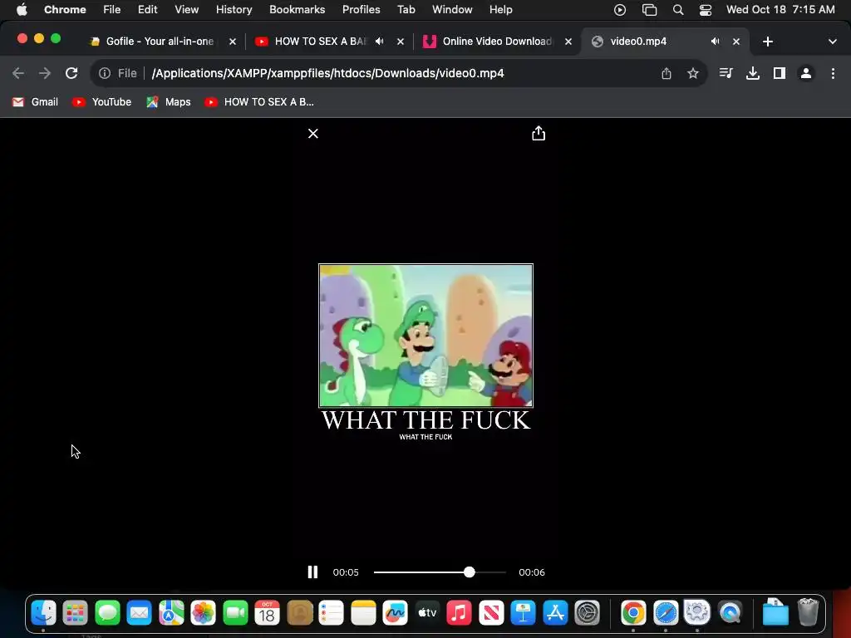Image resolution: width=851 pixels, height=638 pixels.
Task: Open the Maps bookmark
Action: coord(169,102)
